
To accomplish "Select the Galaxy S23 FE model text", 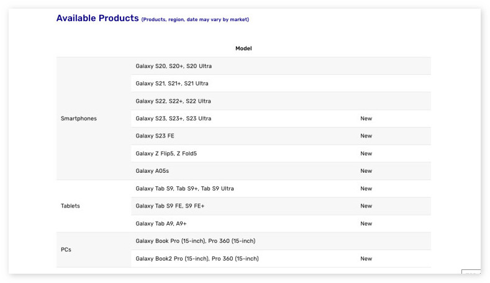I will [x=155, y=136].
